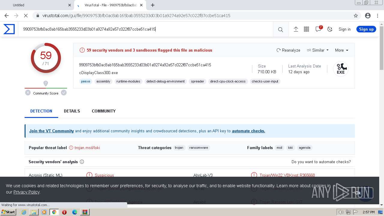The height and width of the screenshot is (216, 384).
Task: Switch to the DETECTION tab
Action: [41, 111]
